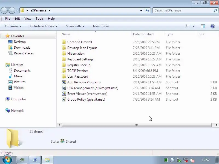This screenshot has height=164, width=219.
Task: Open Help with the question mark icon
Action: pos(213,26)
